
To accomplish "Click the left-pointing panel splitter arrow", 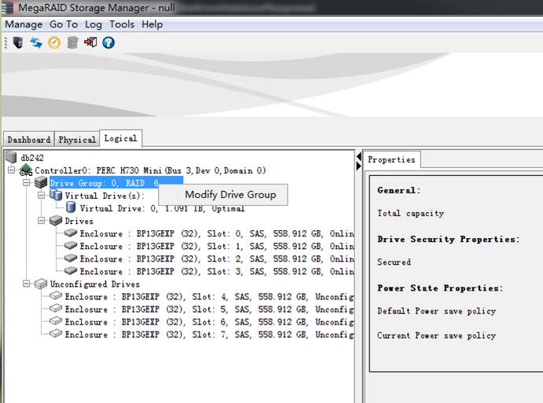I will [x=359, y=157].
